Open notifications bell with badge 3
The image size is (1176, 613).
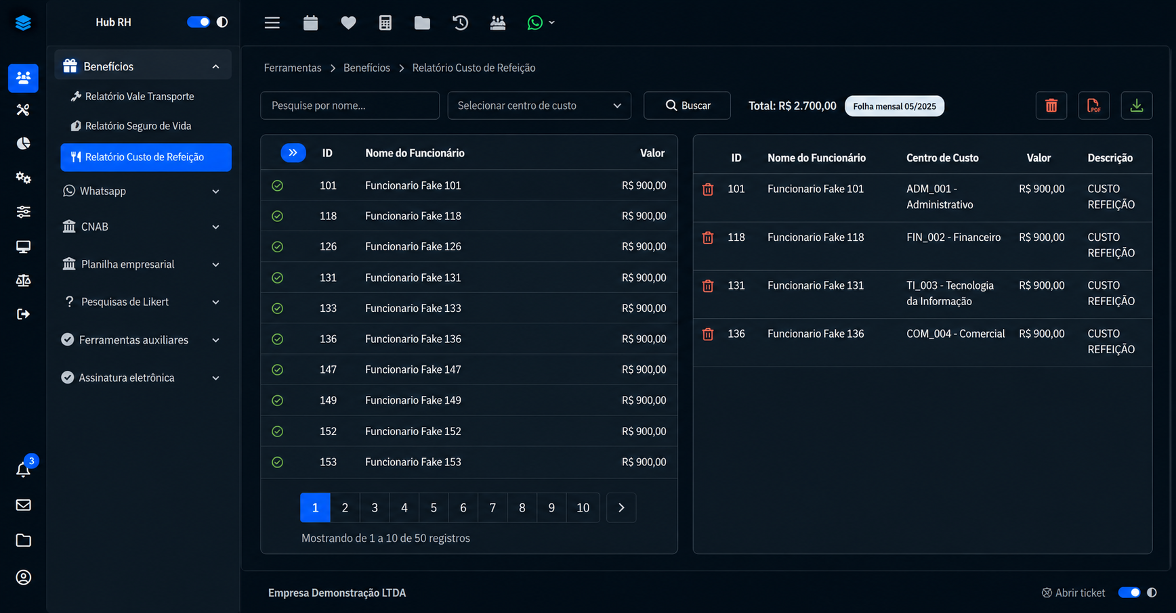pyautogui.click(x=23, y=469)
